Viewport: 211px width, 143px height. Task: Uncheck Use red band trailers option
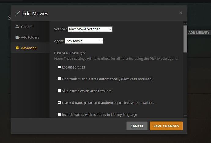click(59, 102)
